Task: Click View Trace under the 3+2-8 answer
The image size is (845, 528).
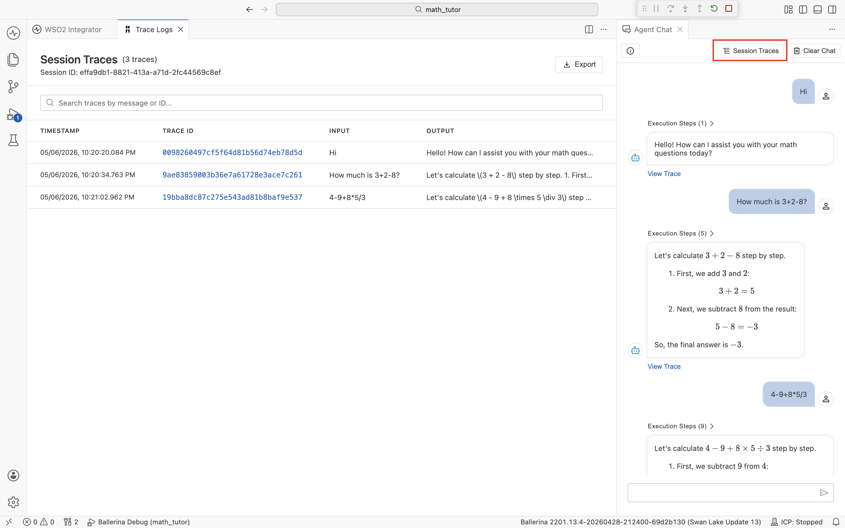Action: click(664, 366)
